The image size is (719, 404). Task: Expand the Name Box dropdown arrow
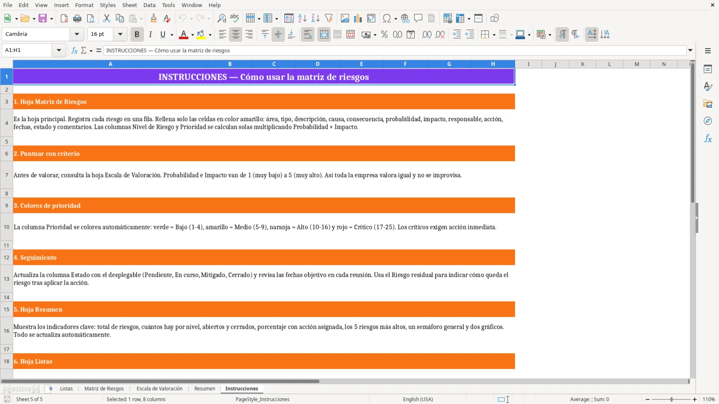click(59, 50)
